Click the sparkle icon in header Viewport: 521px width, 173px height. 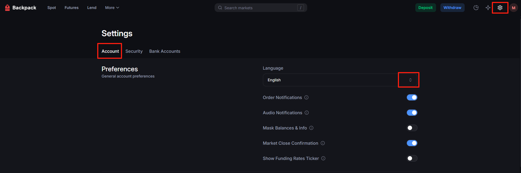[488, 8]
